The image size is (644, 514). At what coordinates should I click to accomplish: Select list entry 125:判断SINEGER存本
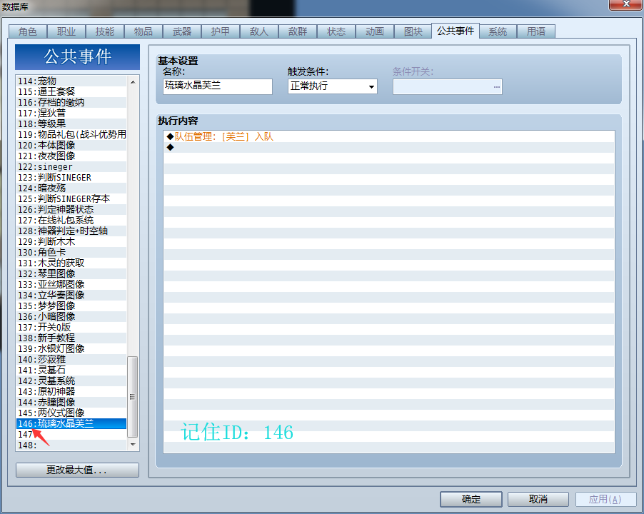71,198
